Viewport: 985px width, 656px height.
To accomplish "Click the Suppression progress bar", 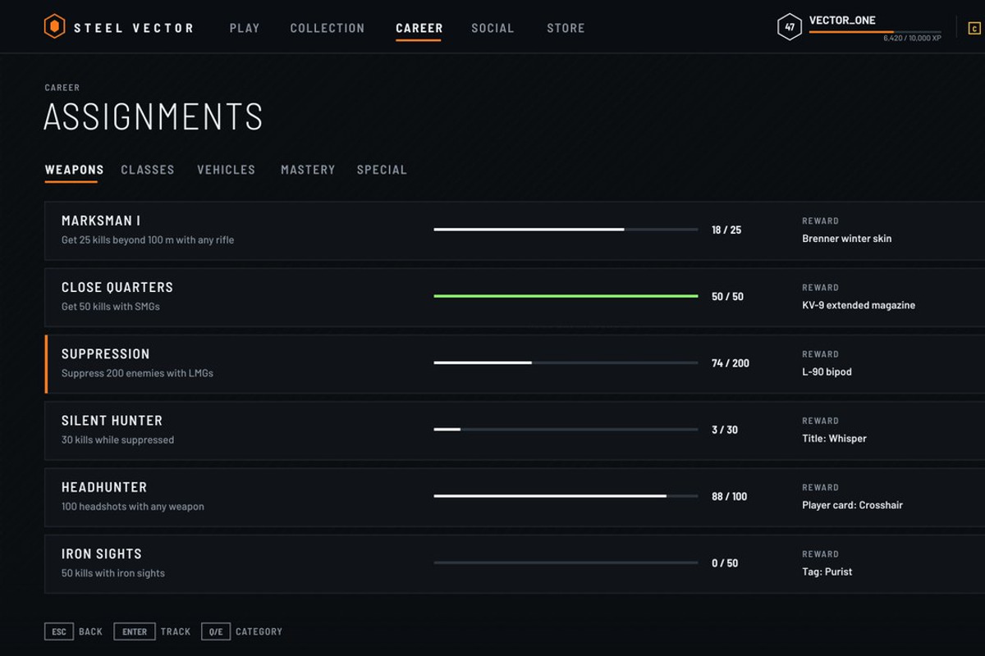I will (566, 362).
